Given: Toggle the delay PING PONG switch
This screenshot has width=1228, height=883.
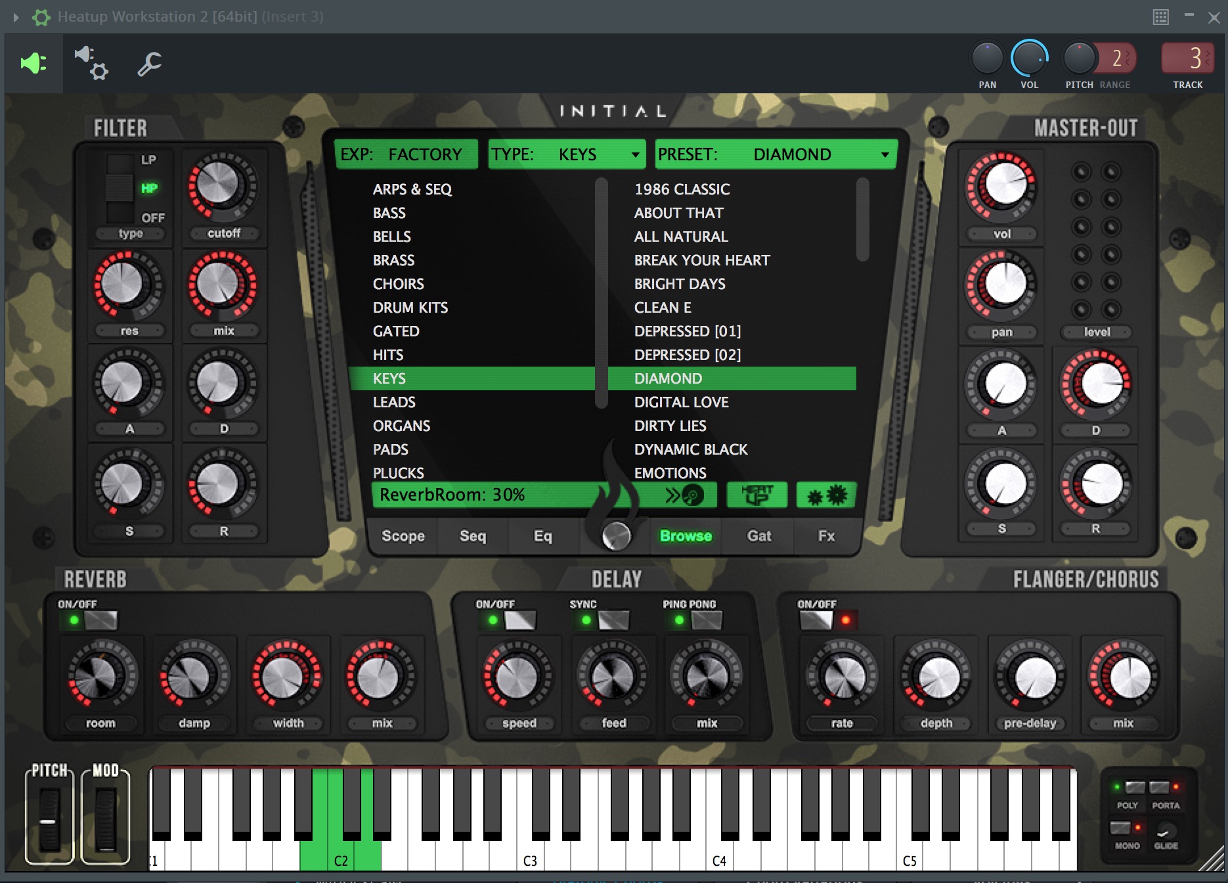Looking at the screenshot, I should click(706, 620).
